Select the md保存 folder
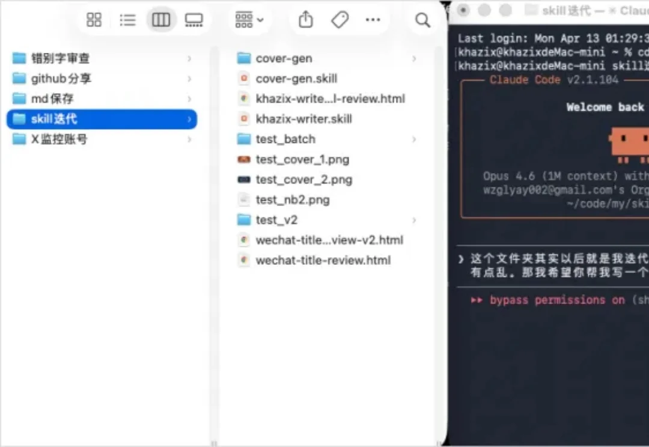 (x=52, y=99)
